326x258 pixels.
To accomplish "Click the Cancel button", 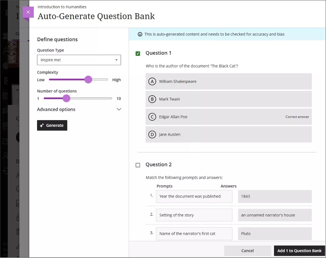I will (x=247, y=251).
